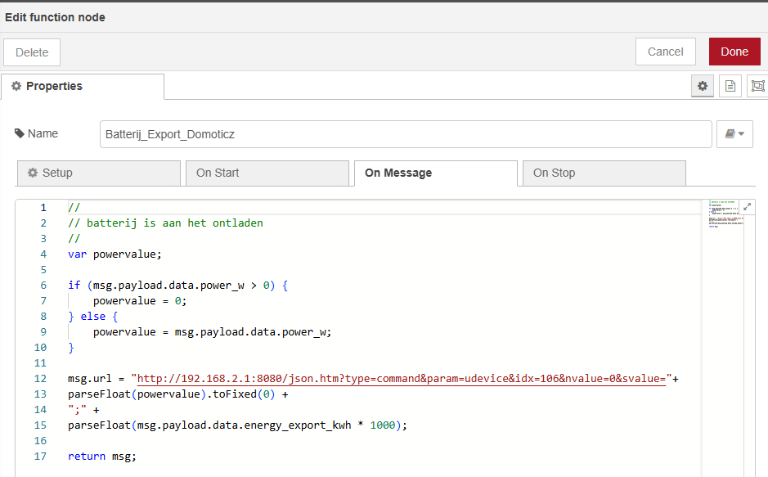Screen dimensions: 768x477
Task: Select the Properties tab
Action: point(82,86)
